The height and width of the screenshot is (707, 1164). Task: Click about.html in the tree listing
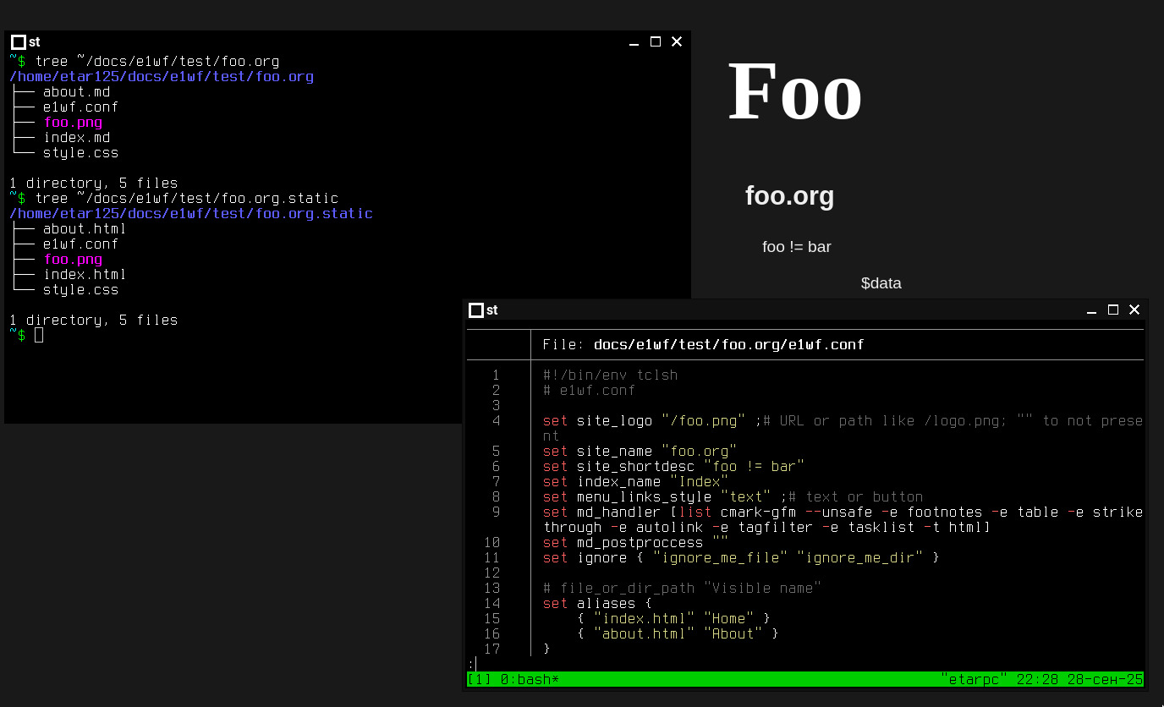(x=85, y=229)
